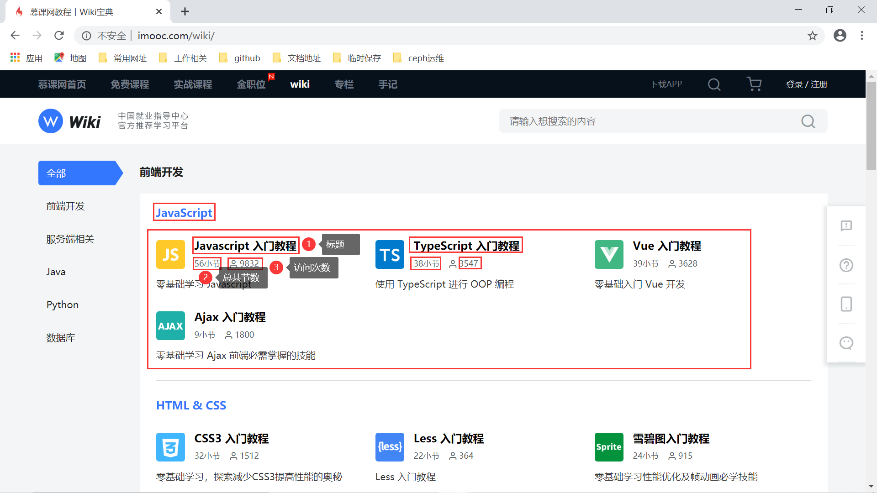This screenshot has height=493, width=877.
Task: Open a new browser tab
Action: point(185,11)
